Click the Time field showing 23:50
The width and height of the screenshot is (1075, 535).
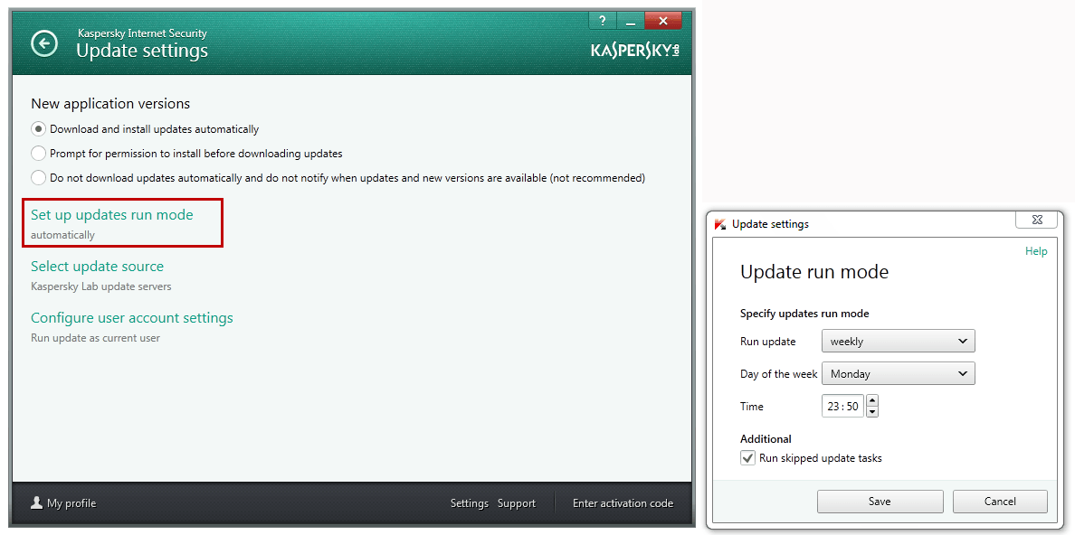(842, 406)
